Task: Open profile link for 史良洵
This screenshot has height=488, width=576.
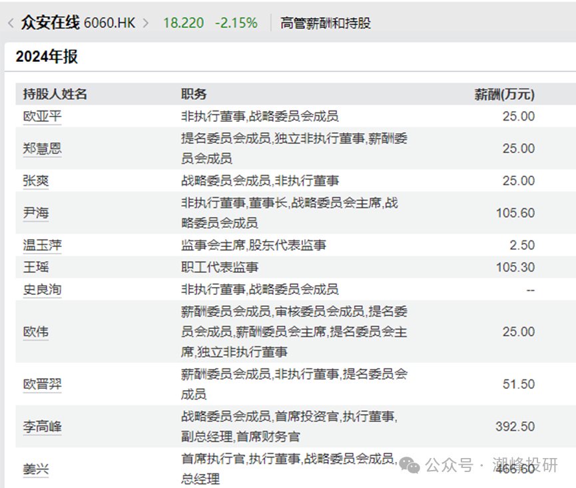Action: (42, 290)
